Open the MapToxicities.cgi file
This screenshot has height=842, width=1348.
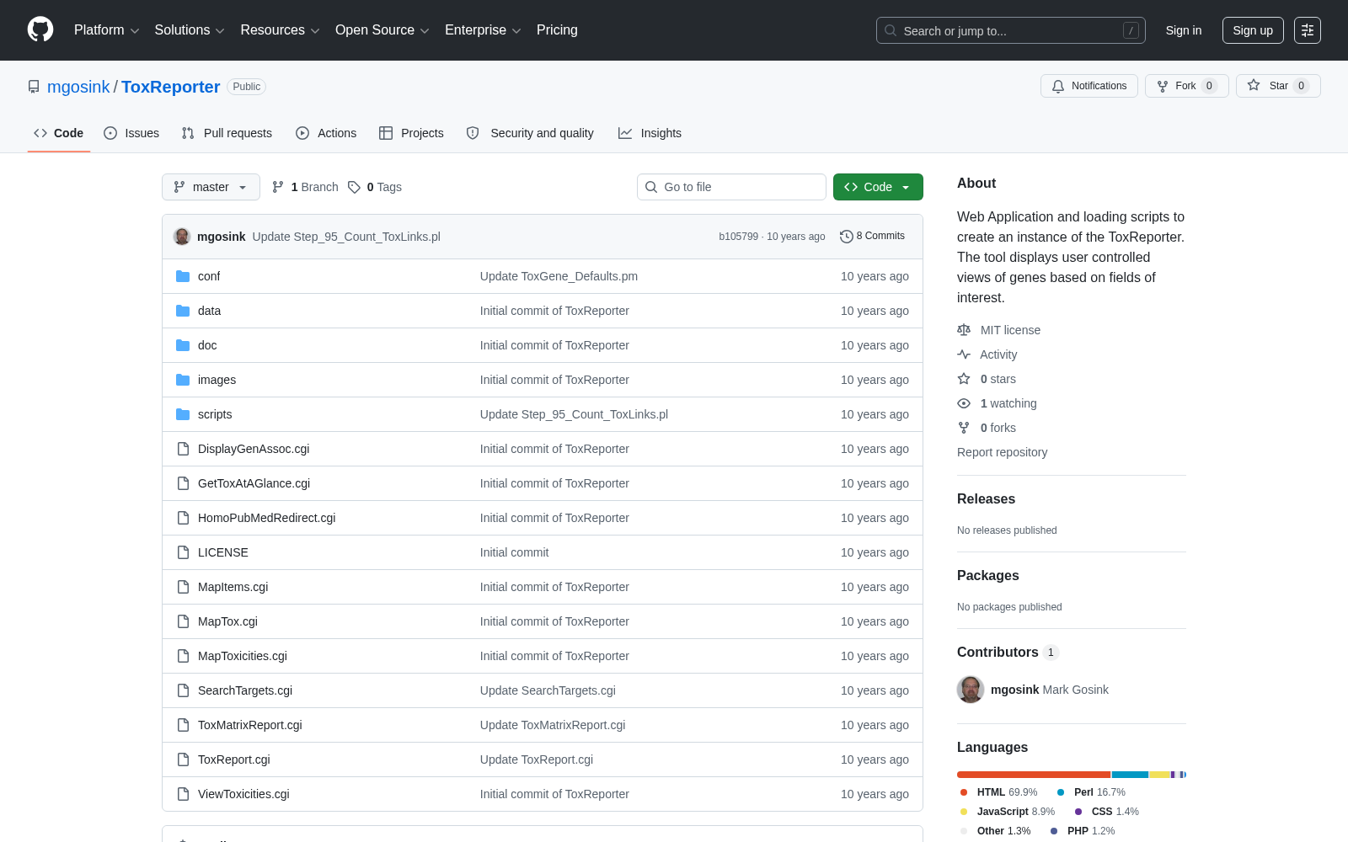[x=243, y=656]
